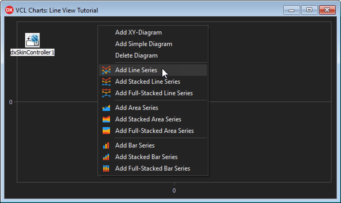Maximize the Line View Tutorial window
The height and width of the screenshot is (203, 341).
[309, 10]
